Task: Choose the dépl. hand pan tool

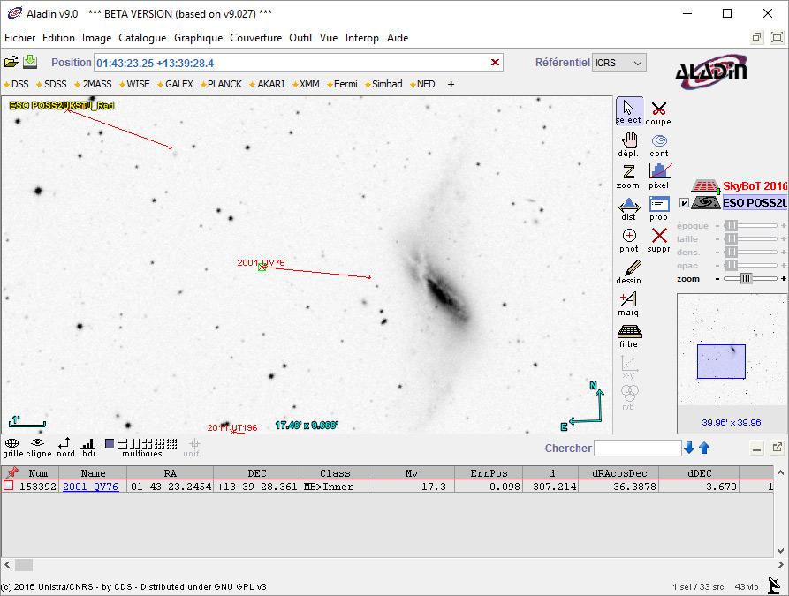Action: point(628,144)
